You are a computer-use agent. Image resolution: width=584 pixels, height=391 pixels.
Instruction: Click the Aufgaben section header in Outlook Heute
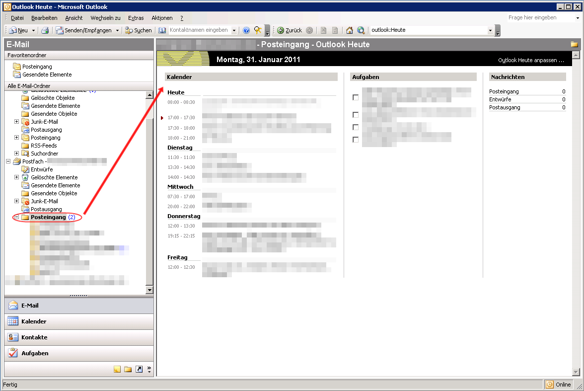pyautogui.click(x=413, y=77)
